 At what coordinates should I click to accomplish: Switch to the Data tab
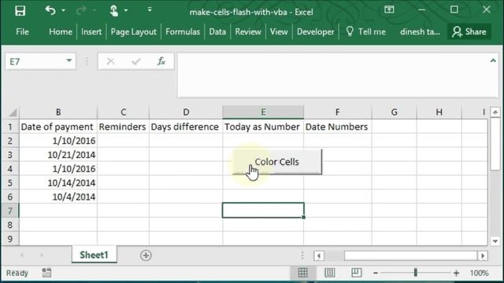coord(217,31)
